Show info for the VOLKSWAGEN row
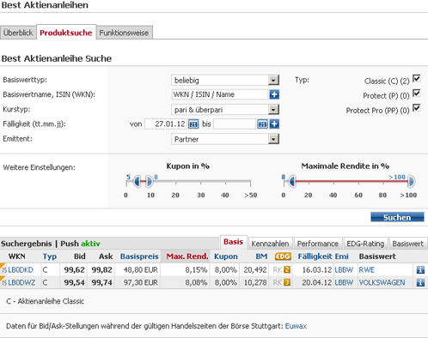Image resolution: width=428 pixels, height=338 pixels. [420, 282]
